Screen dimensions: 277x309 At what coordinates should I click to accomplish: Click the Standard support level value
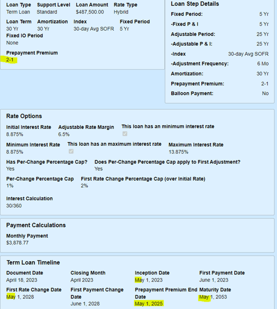pyautogui.click(x=47, y=12)
